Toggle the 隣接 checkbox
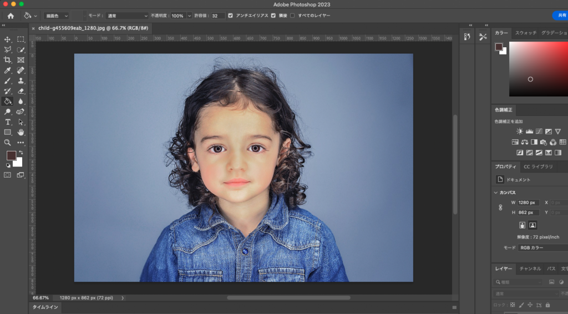Image resolution: width=568 pixels, height=314 pixels. 273,16
